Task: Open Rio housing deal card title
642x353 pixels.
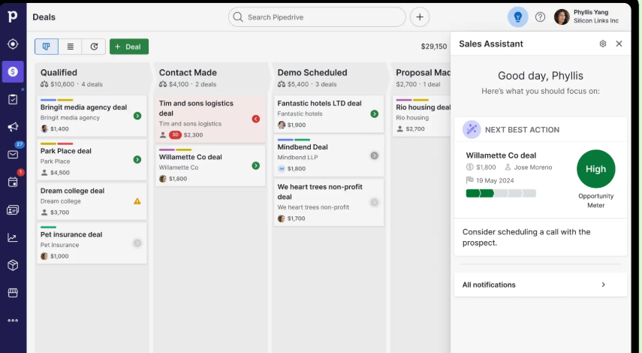Action: (423, 107)
